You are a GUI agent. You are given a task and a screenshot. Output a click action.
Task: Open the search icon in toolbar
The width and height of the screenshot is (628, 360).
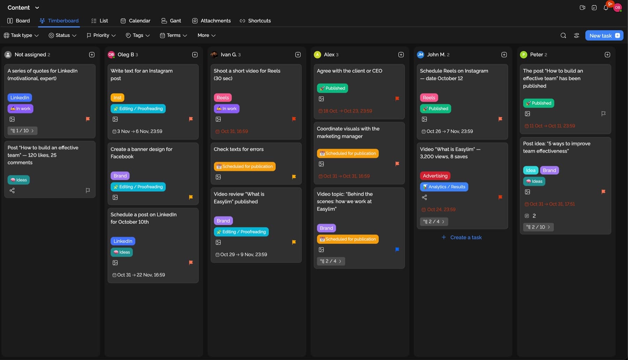tap(563, 35)
